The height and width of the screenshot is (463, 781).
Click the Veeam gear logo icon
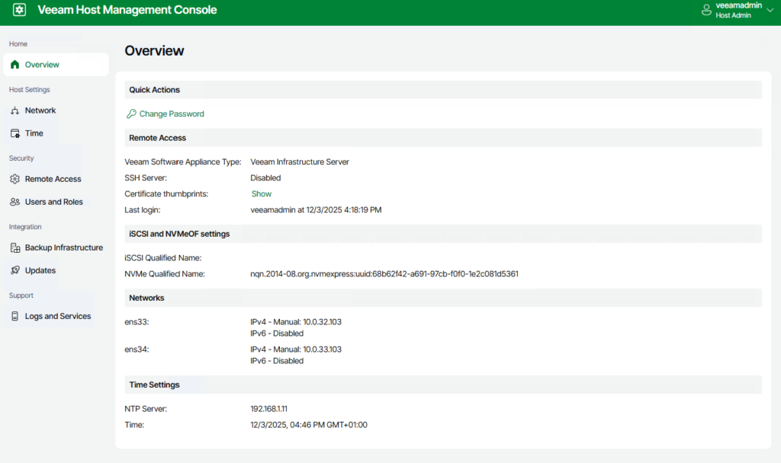coord(19,10)
